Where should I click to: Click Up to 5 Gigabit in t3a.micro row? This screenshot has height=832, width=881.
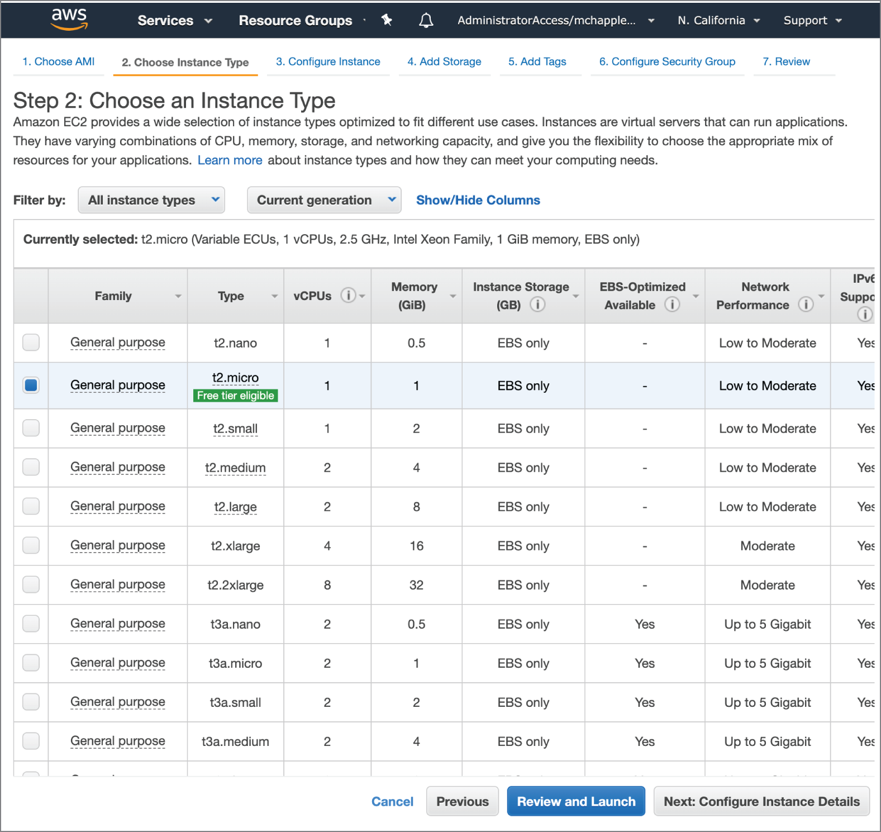(x=768, y=663)
